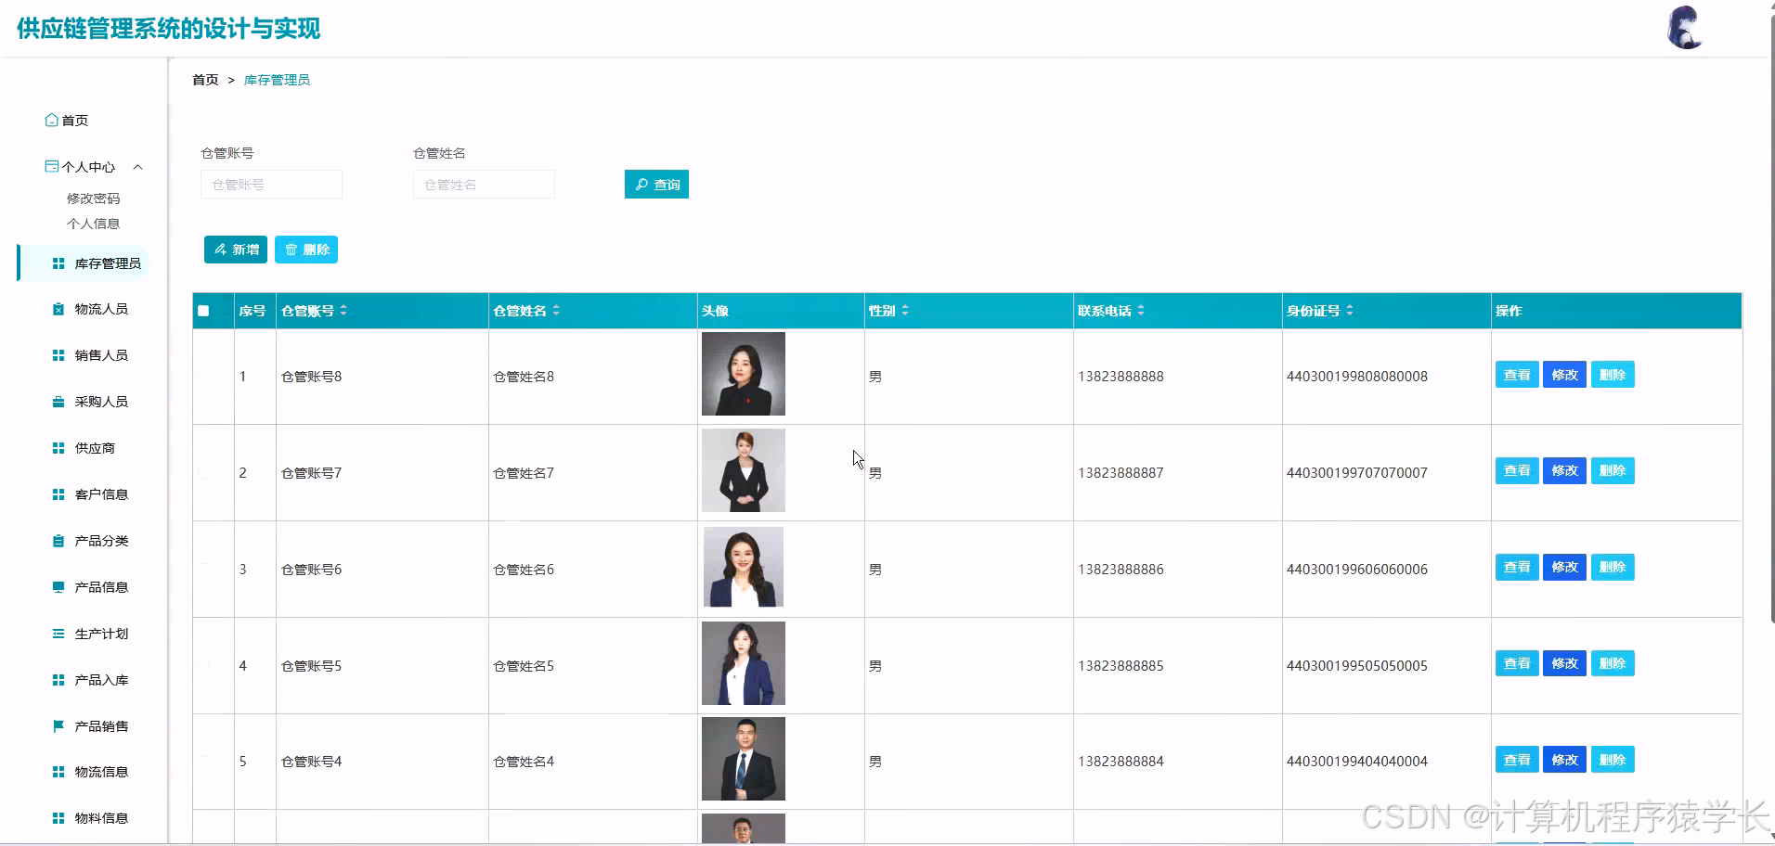This screenshot has width=1775, height=846.
Task: Open 个人信息 submenu item
Action: [x=93, y=224]
